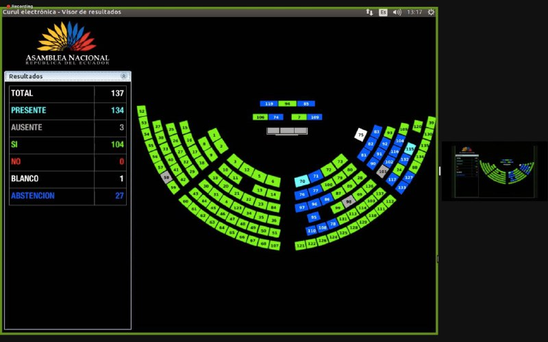Viewport: 548px width, 342px height.
Task: Select blue seat 85 in top row
Action: coord(306,104)
